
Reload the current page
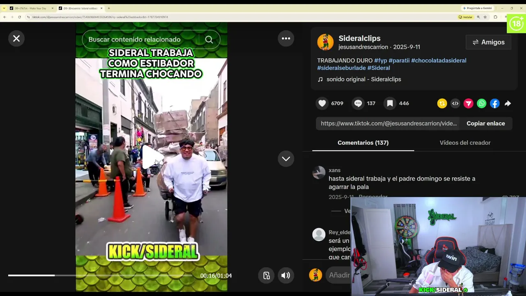(19, 17)
